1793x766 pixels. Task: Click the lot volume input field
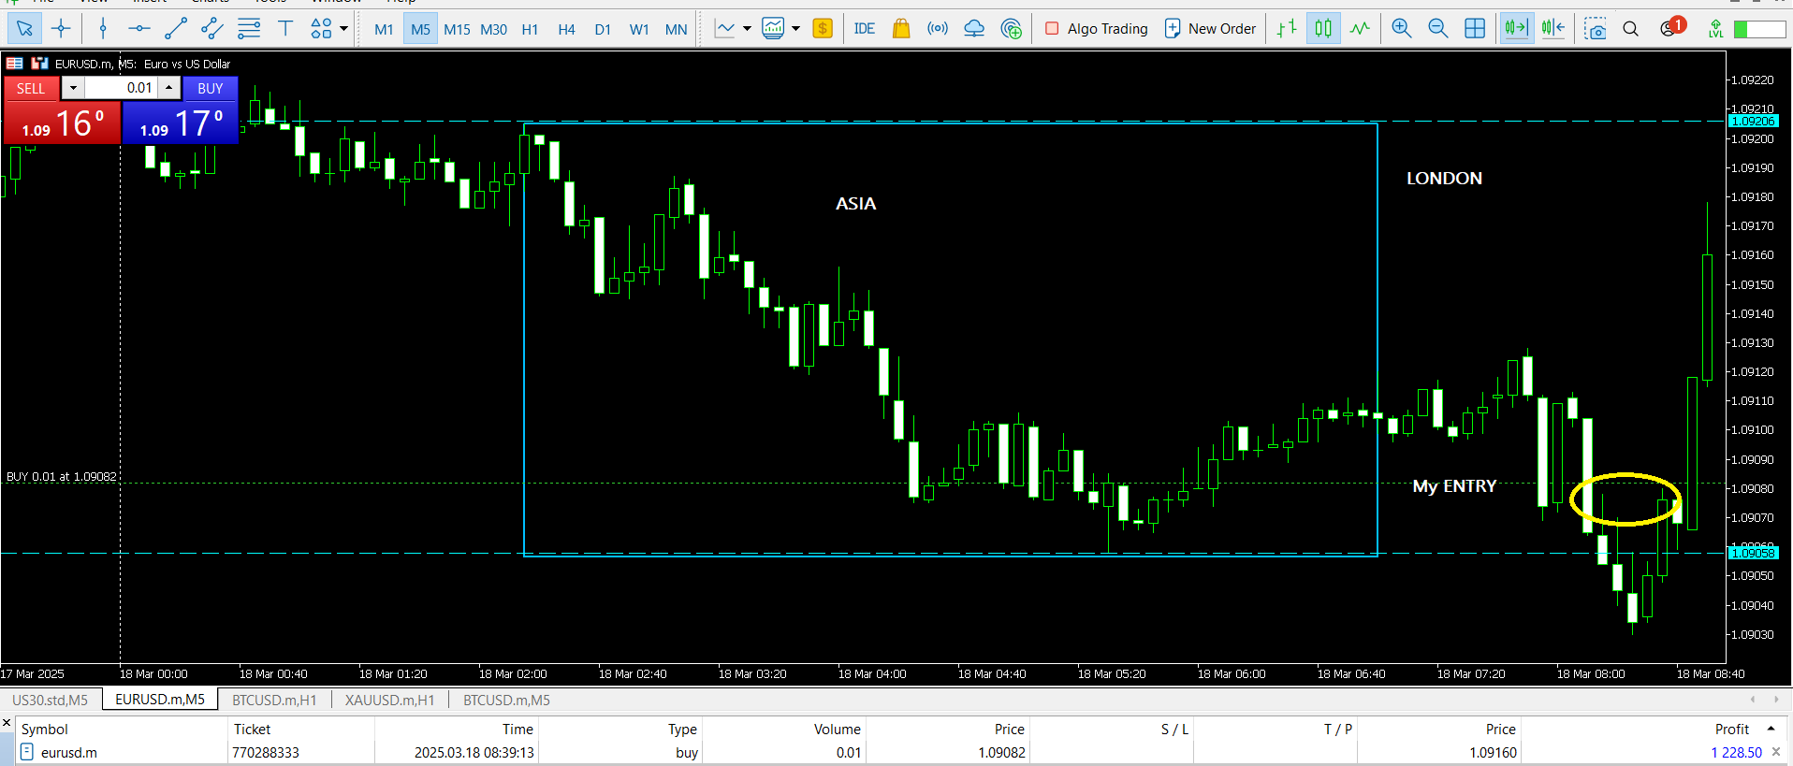[x=122, y=88]
